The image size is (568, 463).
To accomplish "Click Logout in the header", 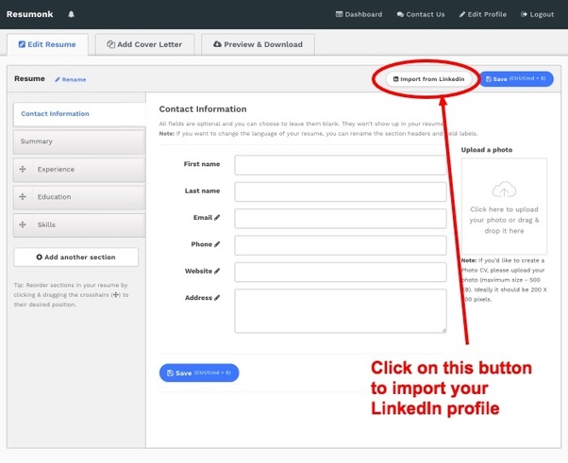I will [537, 14].
